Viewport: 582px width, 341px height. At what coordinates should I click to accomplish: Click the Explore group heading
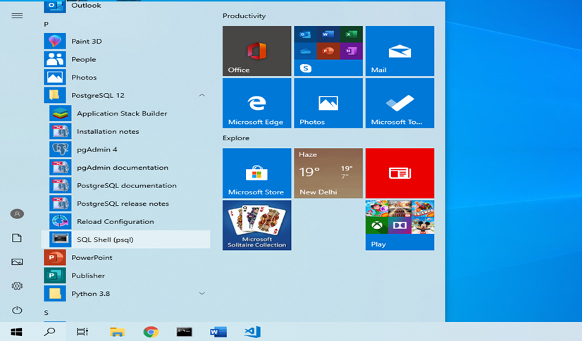tap(236, 138)
